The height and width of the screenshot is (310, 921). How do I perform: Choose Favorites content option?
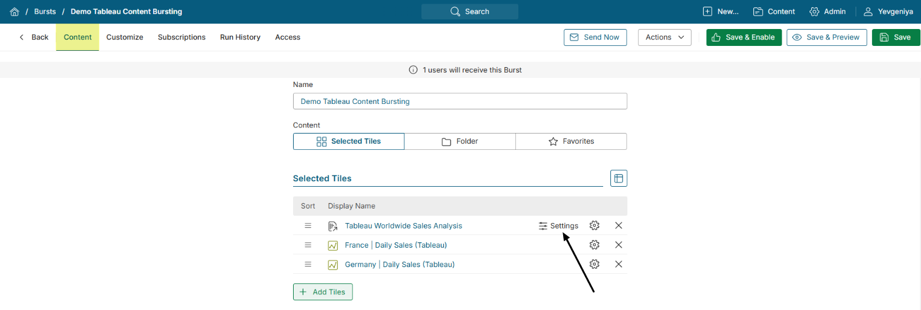(571, 141)
